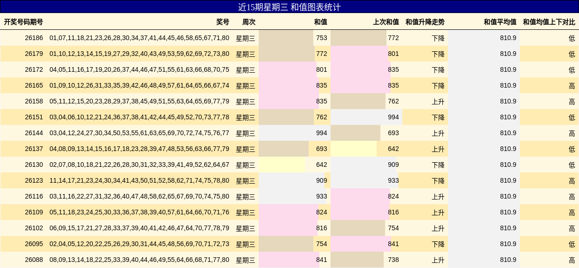579x268 pixels.
Task: Select issue number 26109
Action: pos(34,212)
